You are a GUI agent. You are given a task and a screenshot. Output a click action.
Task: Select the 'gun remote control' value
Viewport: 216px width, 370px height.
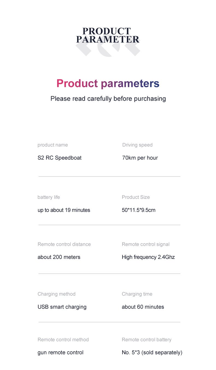pyautogui.click(x=60, y=352)
